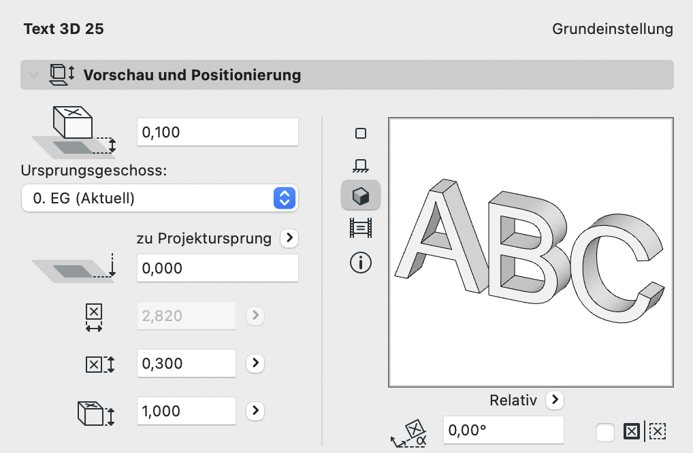Select the Grundeinstellung label
The width and height of the screenshot is (693, 453).
pos(611,29)
